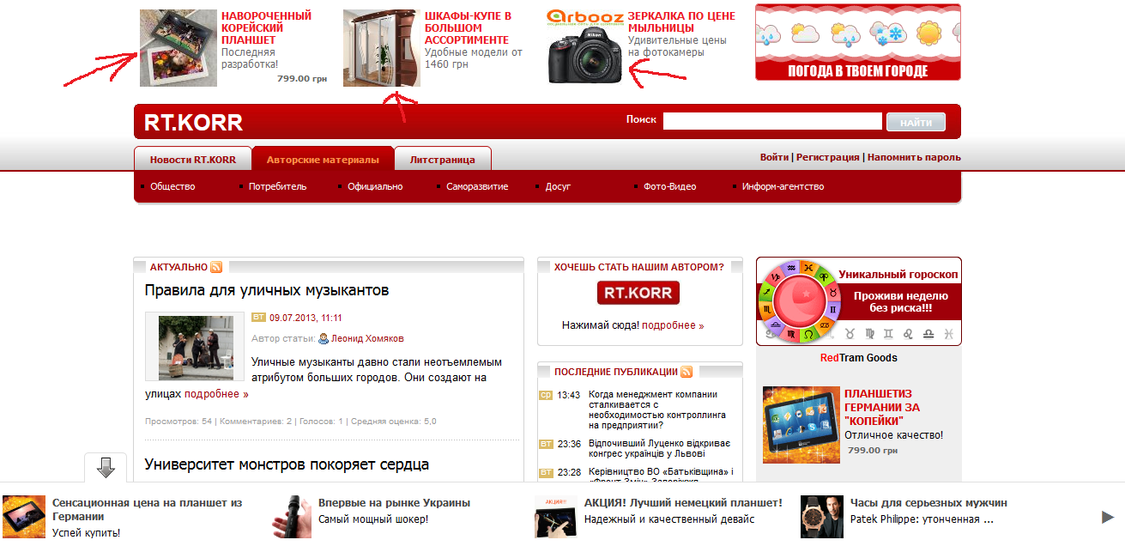Advance bottom ad strip with right arrow
This screenshot has width=1125, height=546.
pos(1108,517)
